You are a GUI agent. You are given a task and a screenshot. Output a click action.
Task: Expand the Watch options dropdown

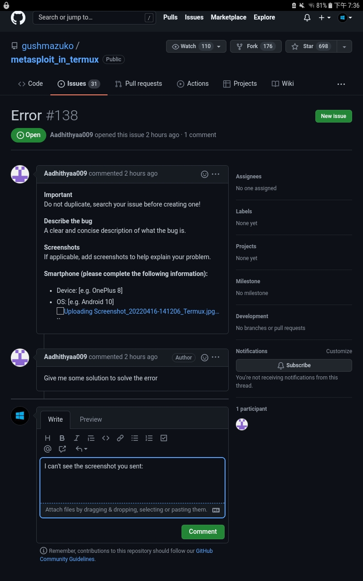point(219,46)
